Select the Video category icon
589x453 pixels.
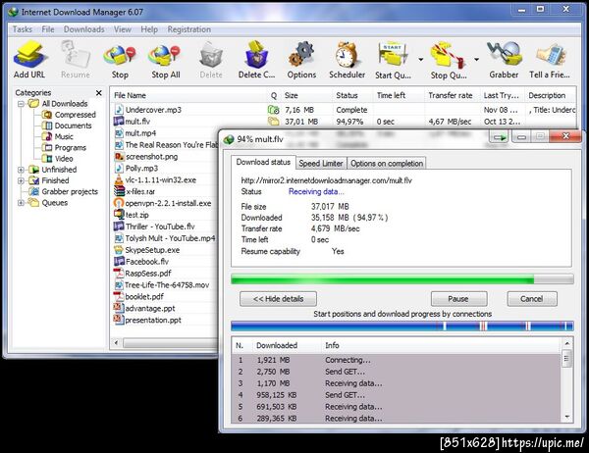pyautogui.click(x=46, y=159)
